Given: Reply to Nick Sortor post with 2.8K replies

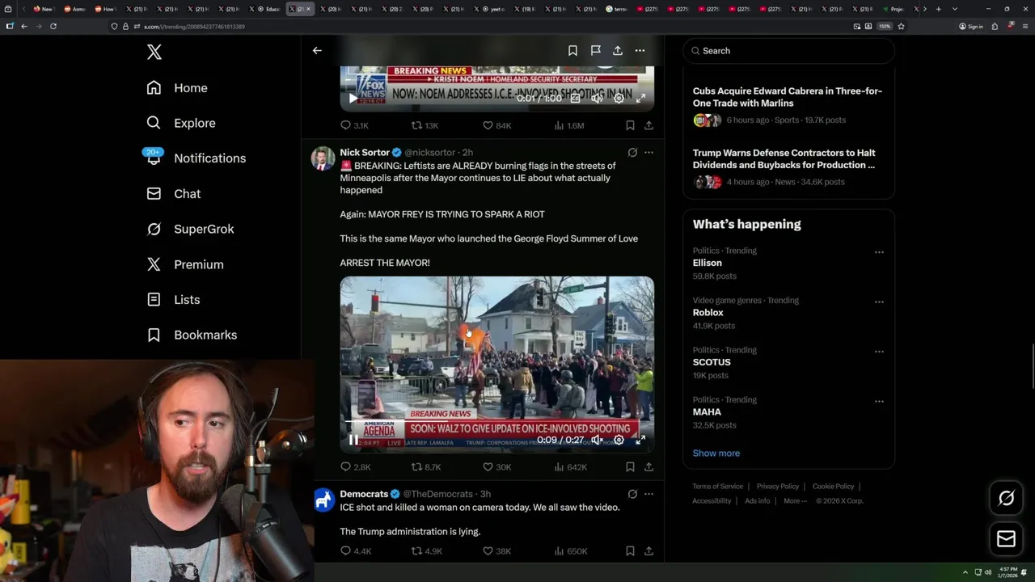Looking at the screenshot, I should 355,466.
